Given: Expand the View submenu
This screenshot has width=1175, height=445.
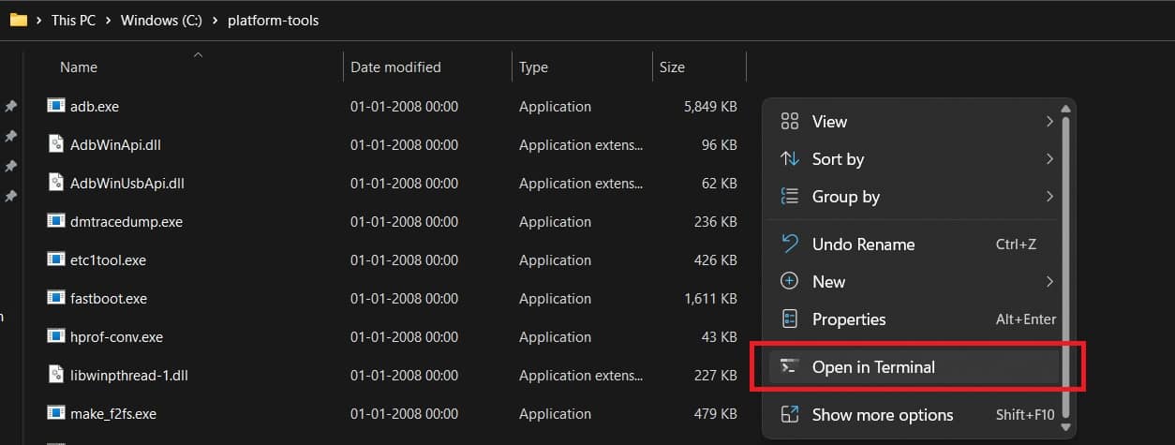Looking at the screenshot, I should pos(1049,122).
